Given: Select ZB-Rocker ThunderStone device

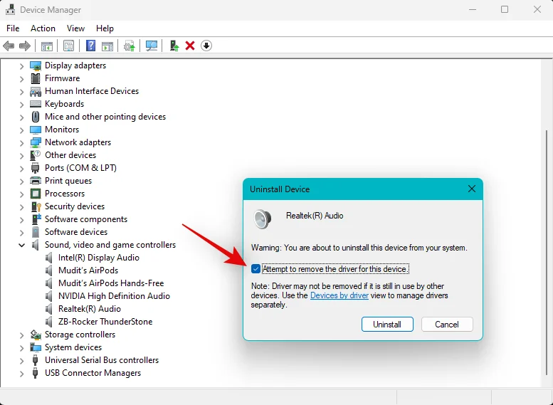Looking at the screenshot, I should pyautogui.click(x=105, y=322).
